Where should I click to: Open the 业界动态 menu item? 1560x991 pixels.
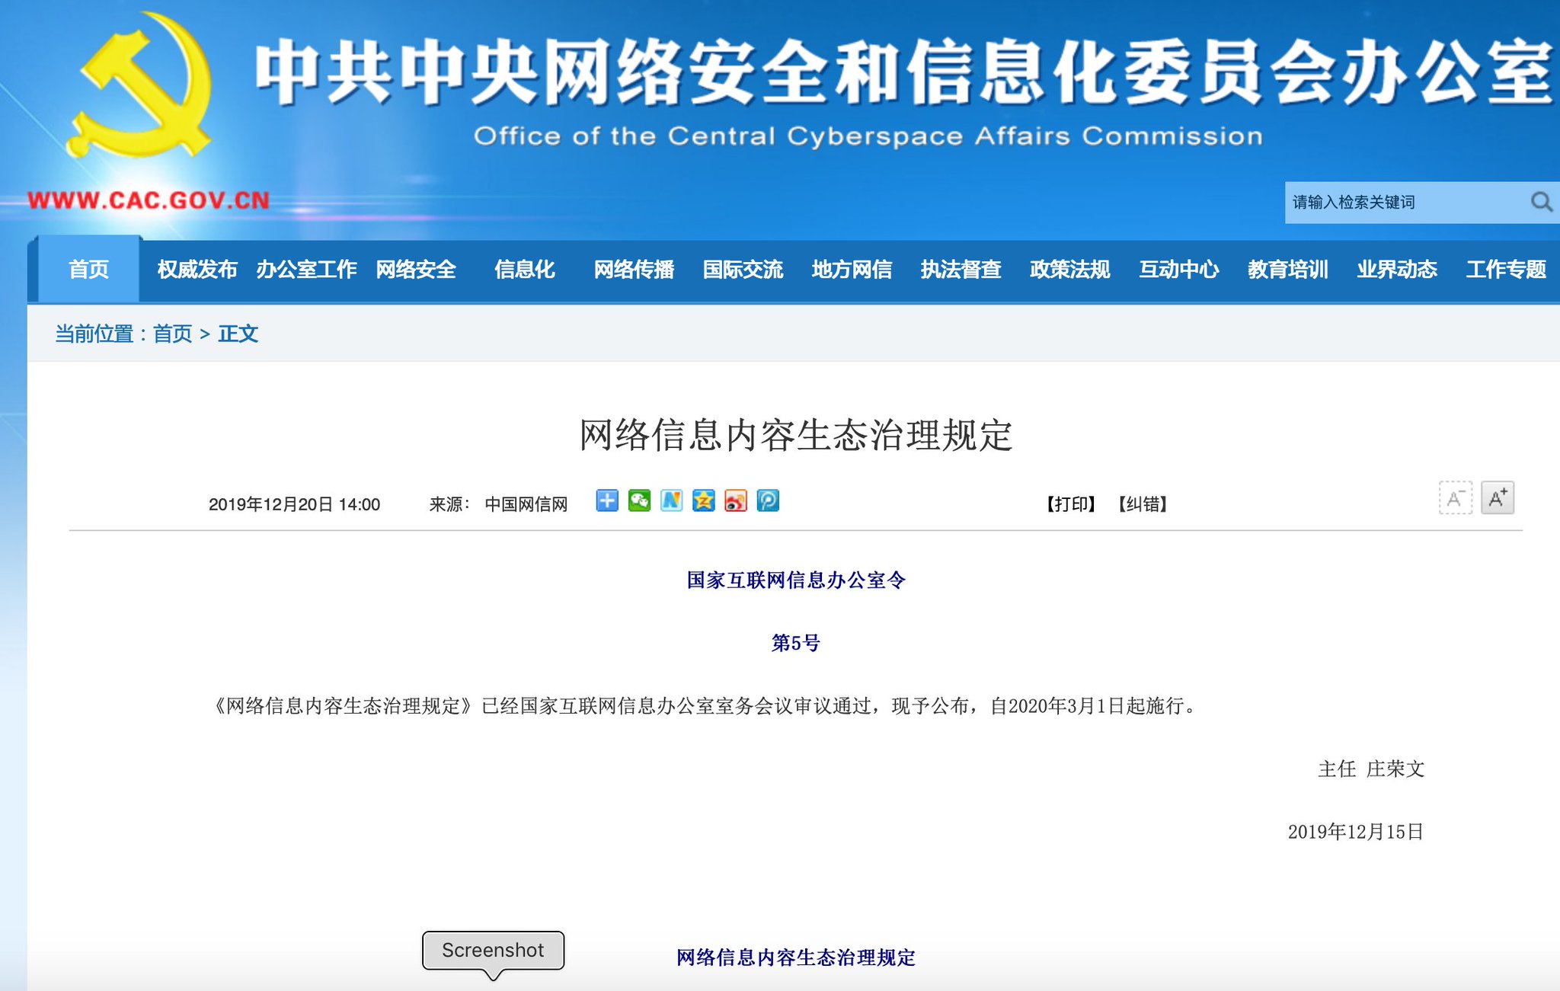[1396, 270]
